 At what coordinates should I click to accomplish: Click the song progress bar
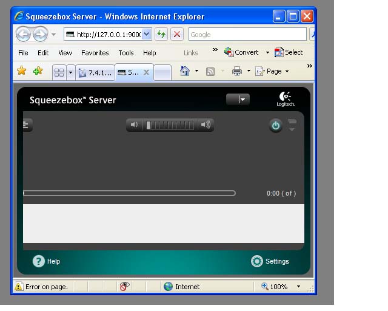pyautogui.click(x=129, y=193)
